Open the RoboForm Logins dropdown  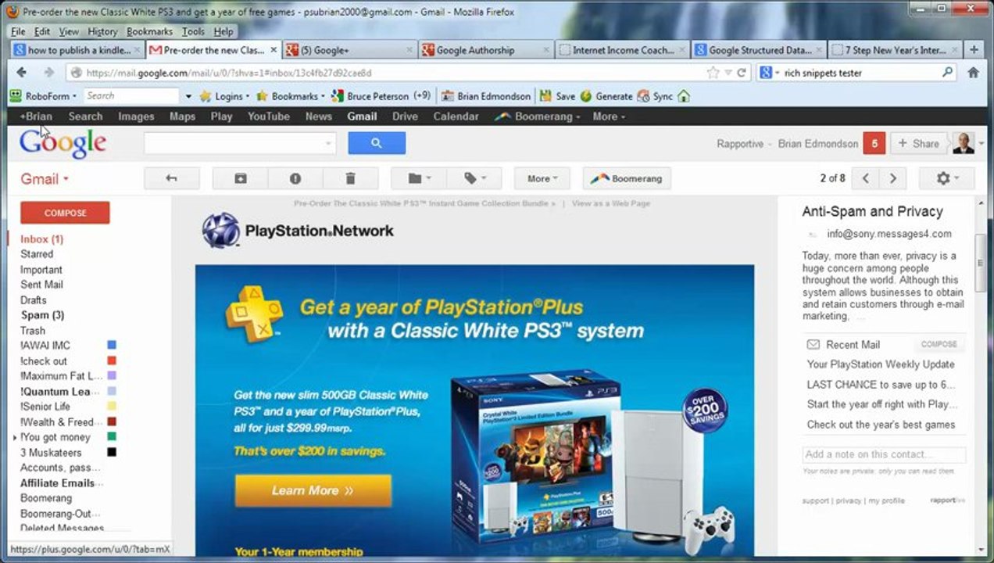(224, 96)
